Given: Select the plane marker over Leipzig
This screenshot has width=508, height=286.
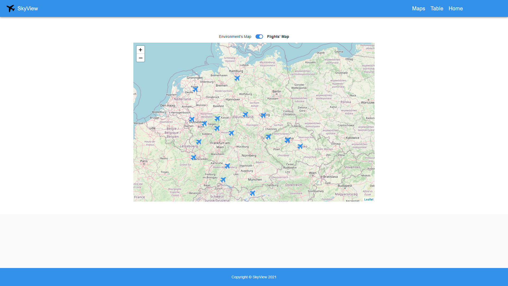Looking at the screenshot, I should pyautogui.click(x=263, y=115).
